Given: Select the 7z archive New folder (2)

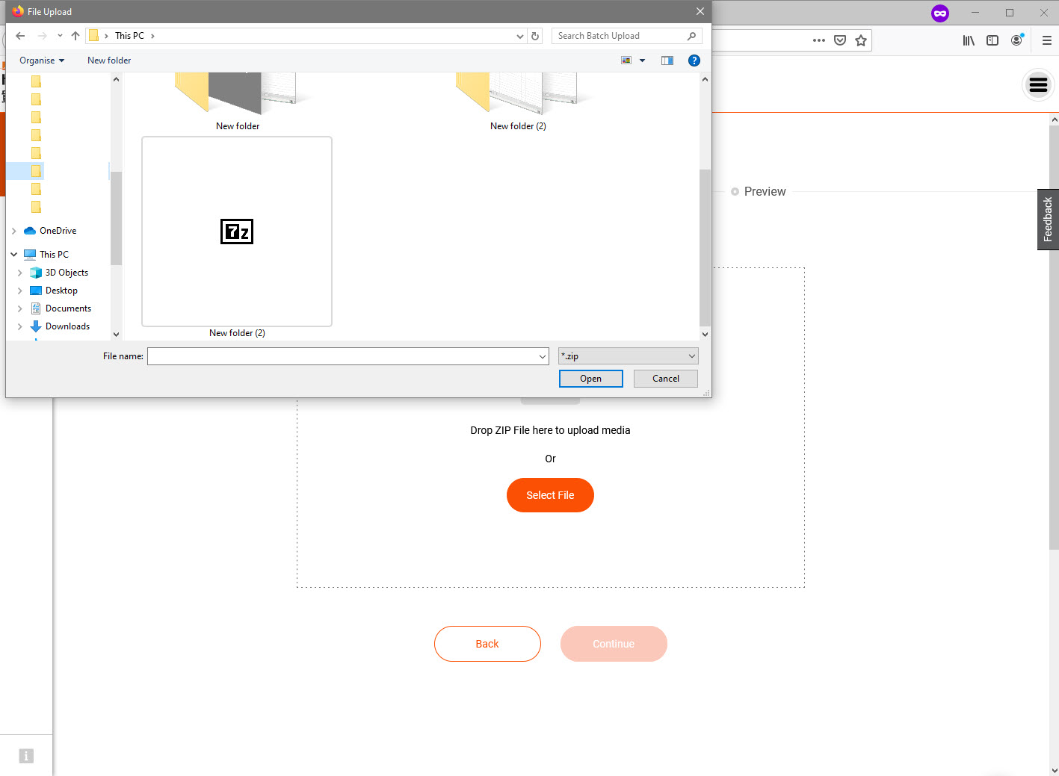Looking at the screenshot, I should 237,232.
